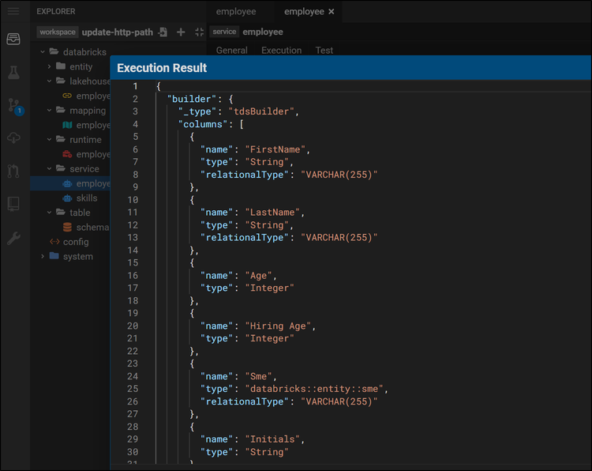Open the flask test panel icon
Viewport: 592px width, 471px height.
click(13, 73)
